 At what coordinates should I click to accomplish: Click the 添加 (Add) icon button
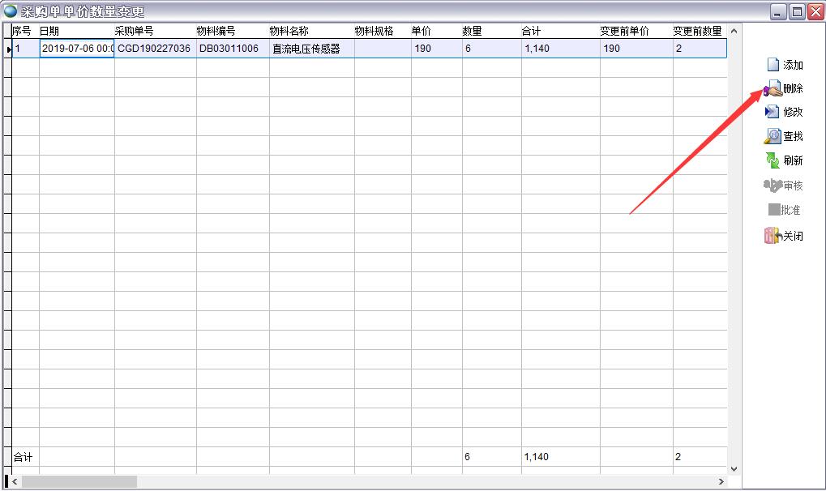[x=781, y=64]
